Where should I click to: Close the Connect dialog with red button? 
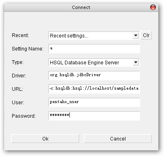pyautogui.click(x=153, y=7)
